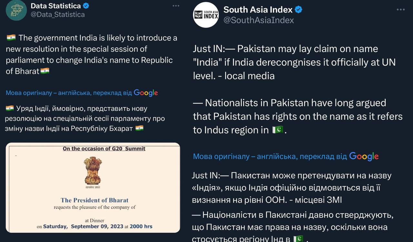The image size is (413, 242).
Task: Click the English tweet text about Republic of Bharat
Action: [x=91, y=54]
